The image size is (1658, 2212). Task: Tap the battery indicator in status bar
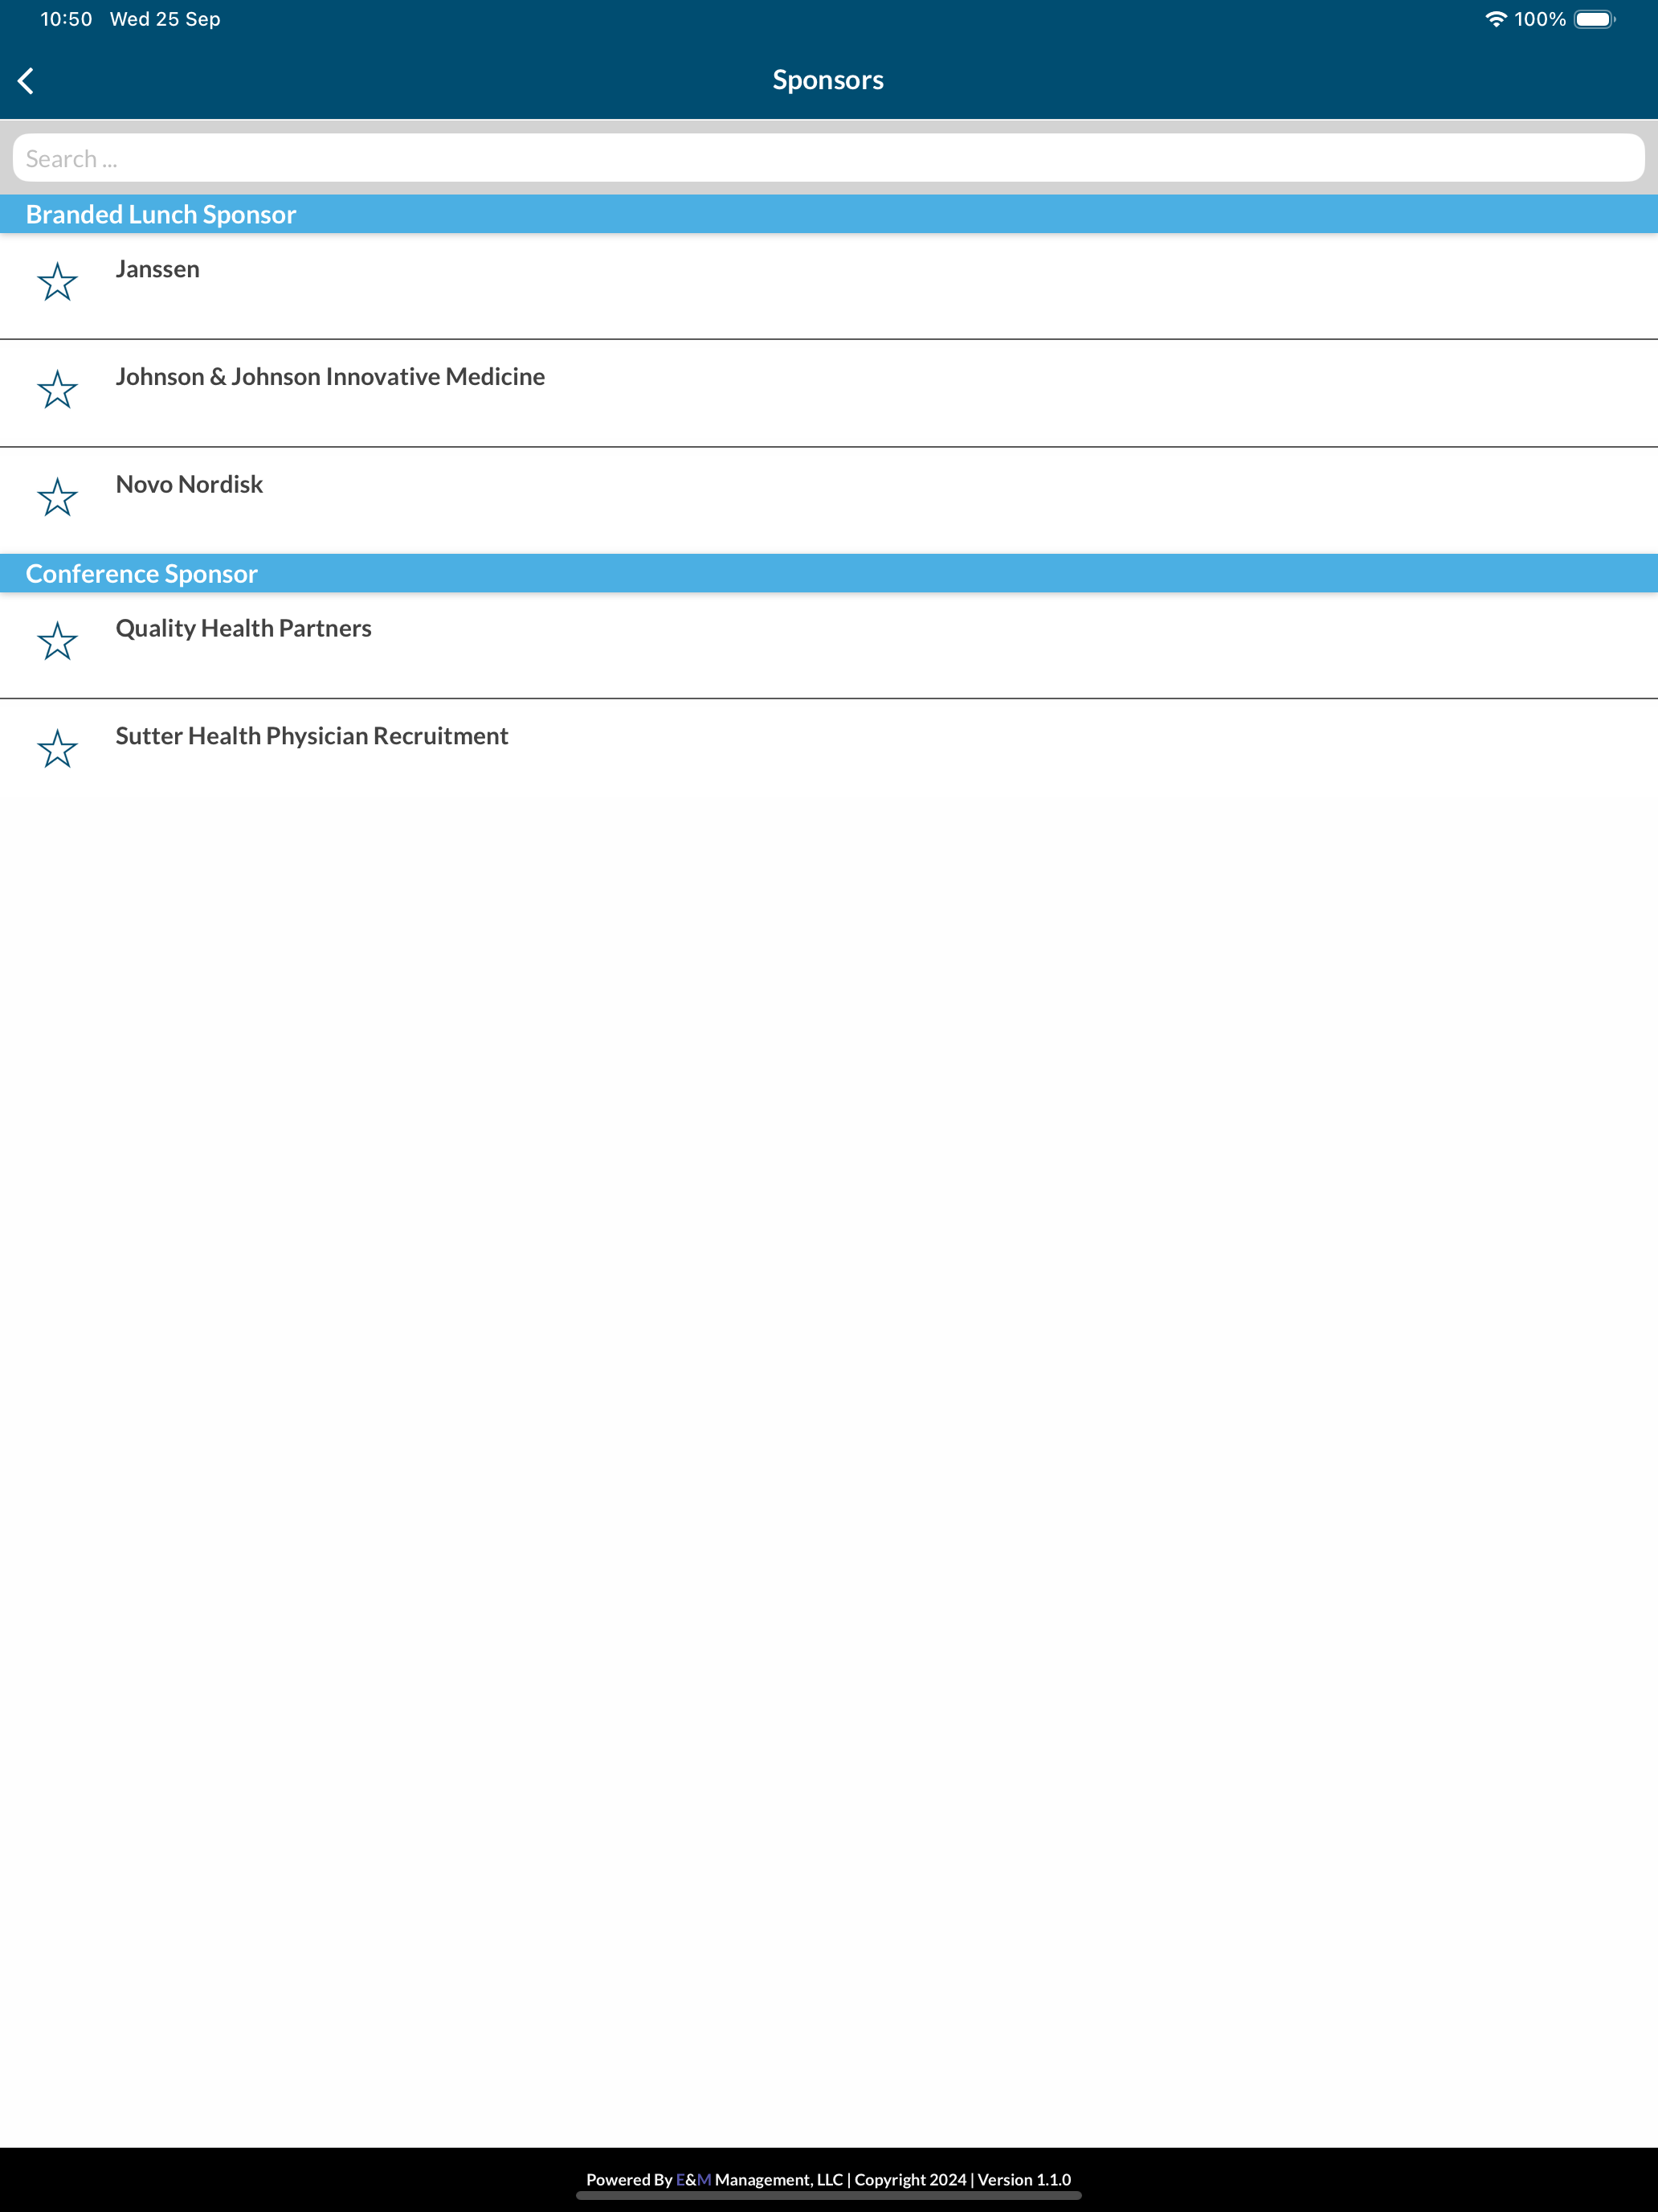pyautogui.click(x=1595, y=19)
